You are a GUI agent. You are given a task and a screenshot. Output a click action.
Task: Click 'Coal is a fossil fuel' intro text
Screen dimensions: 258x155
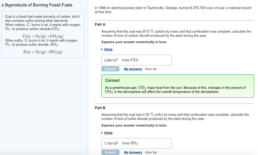click(x=42, y=19)
